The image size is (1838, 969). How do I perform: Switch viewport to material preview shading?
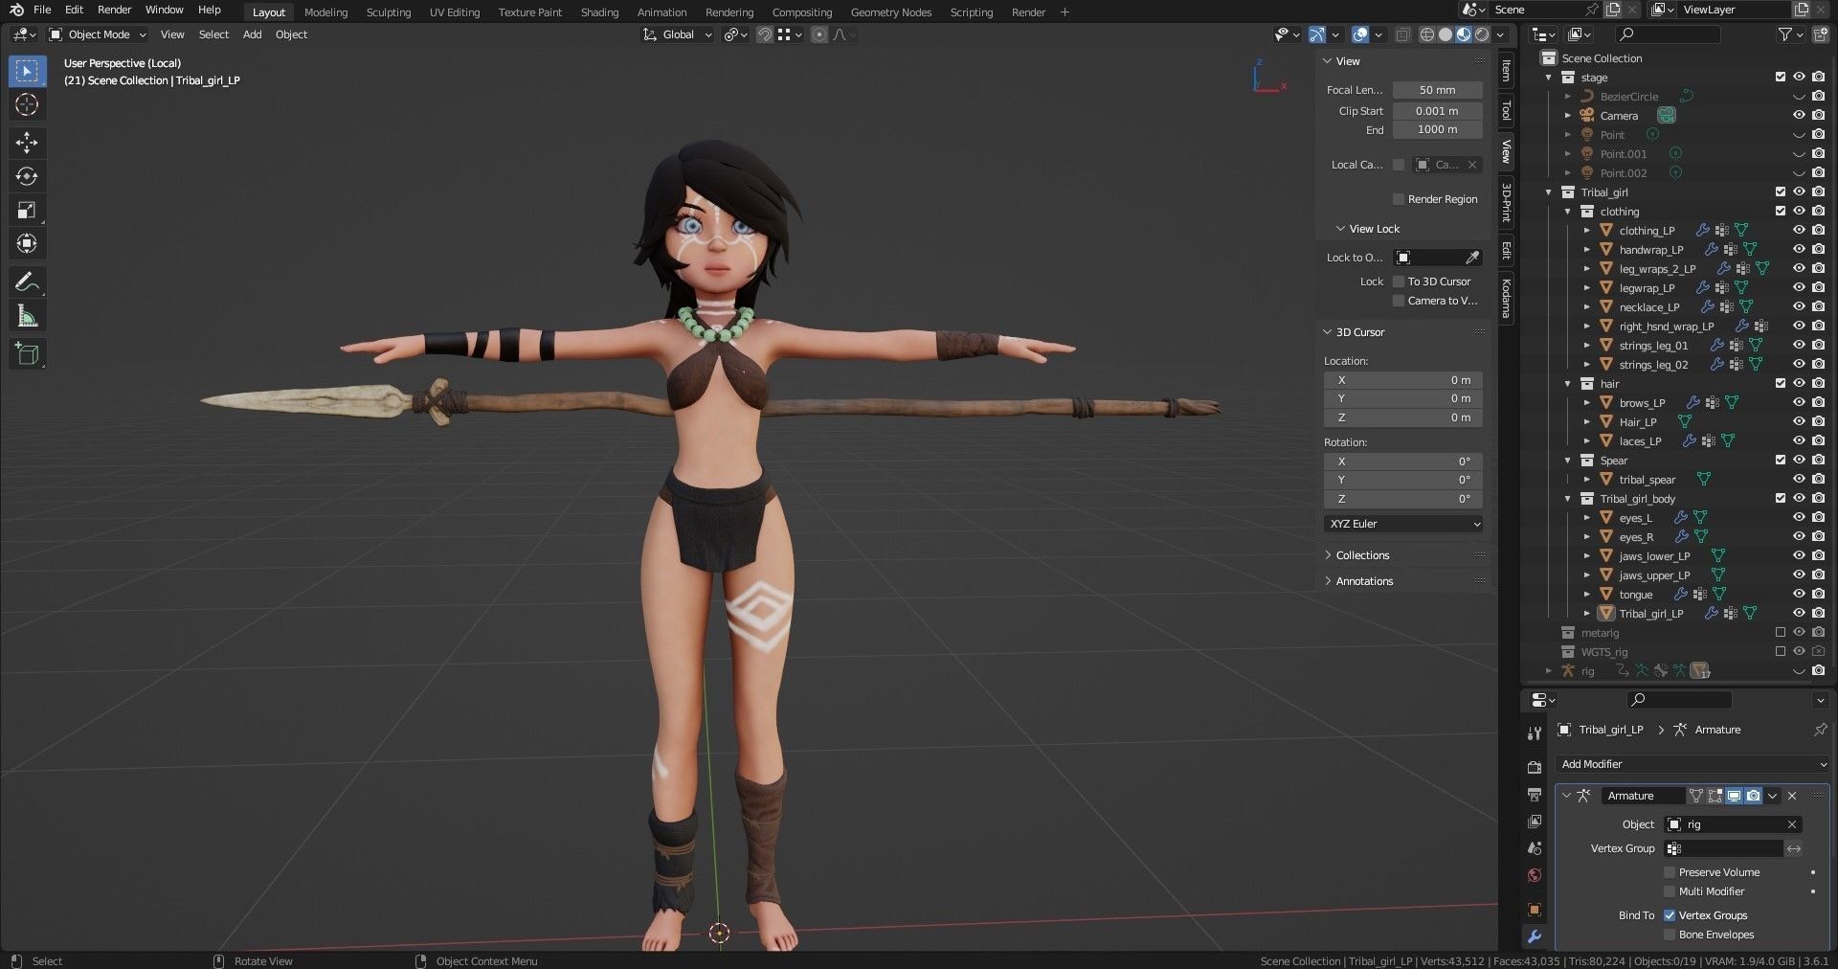coord(1464,34)
